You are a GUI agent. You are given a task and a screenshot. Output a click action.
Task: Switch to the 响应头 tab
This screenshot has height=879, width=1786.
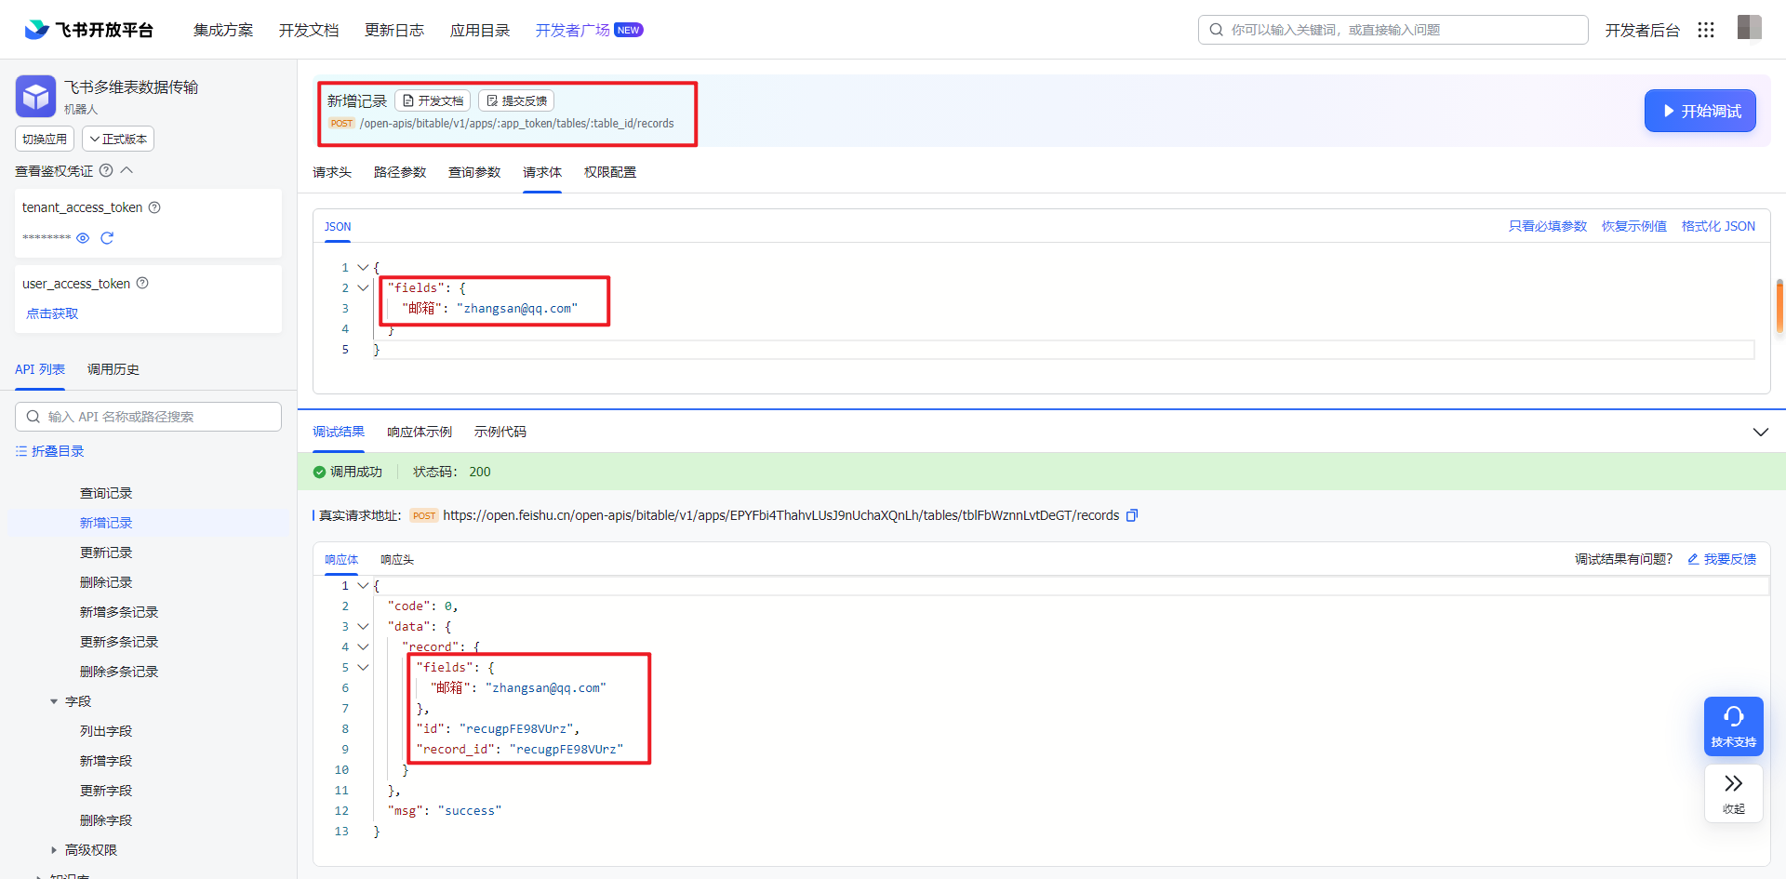coord(397,559)
